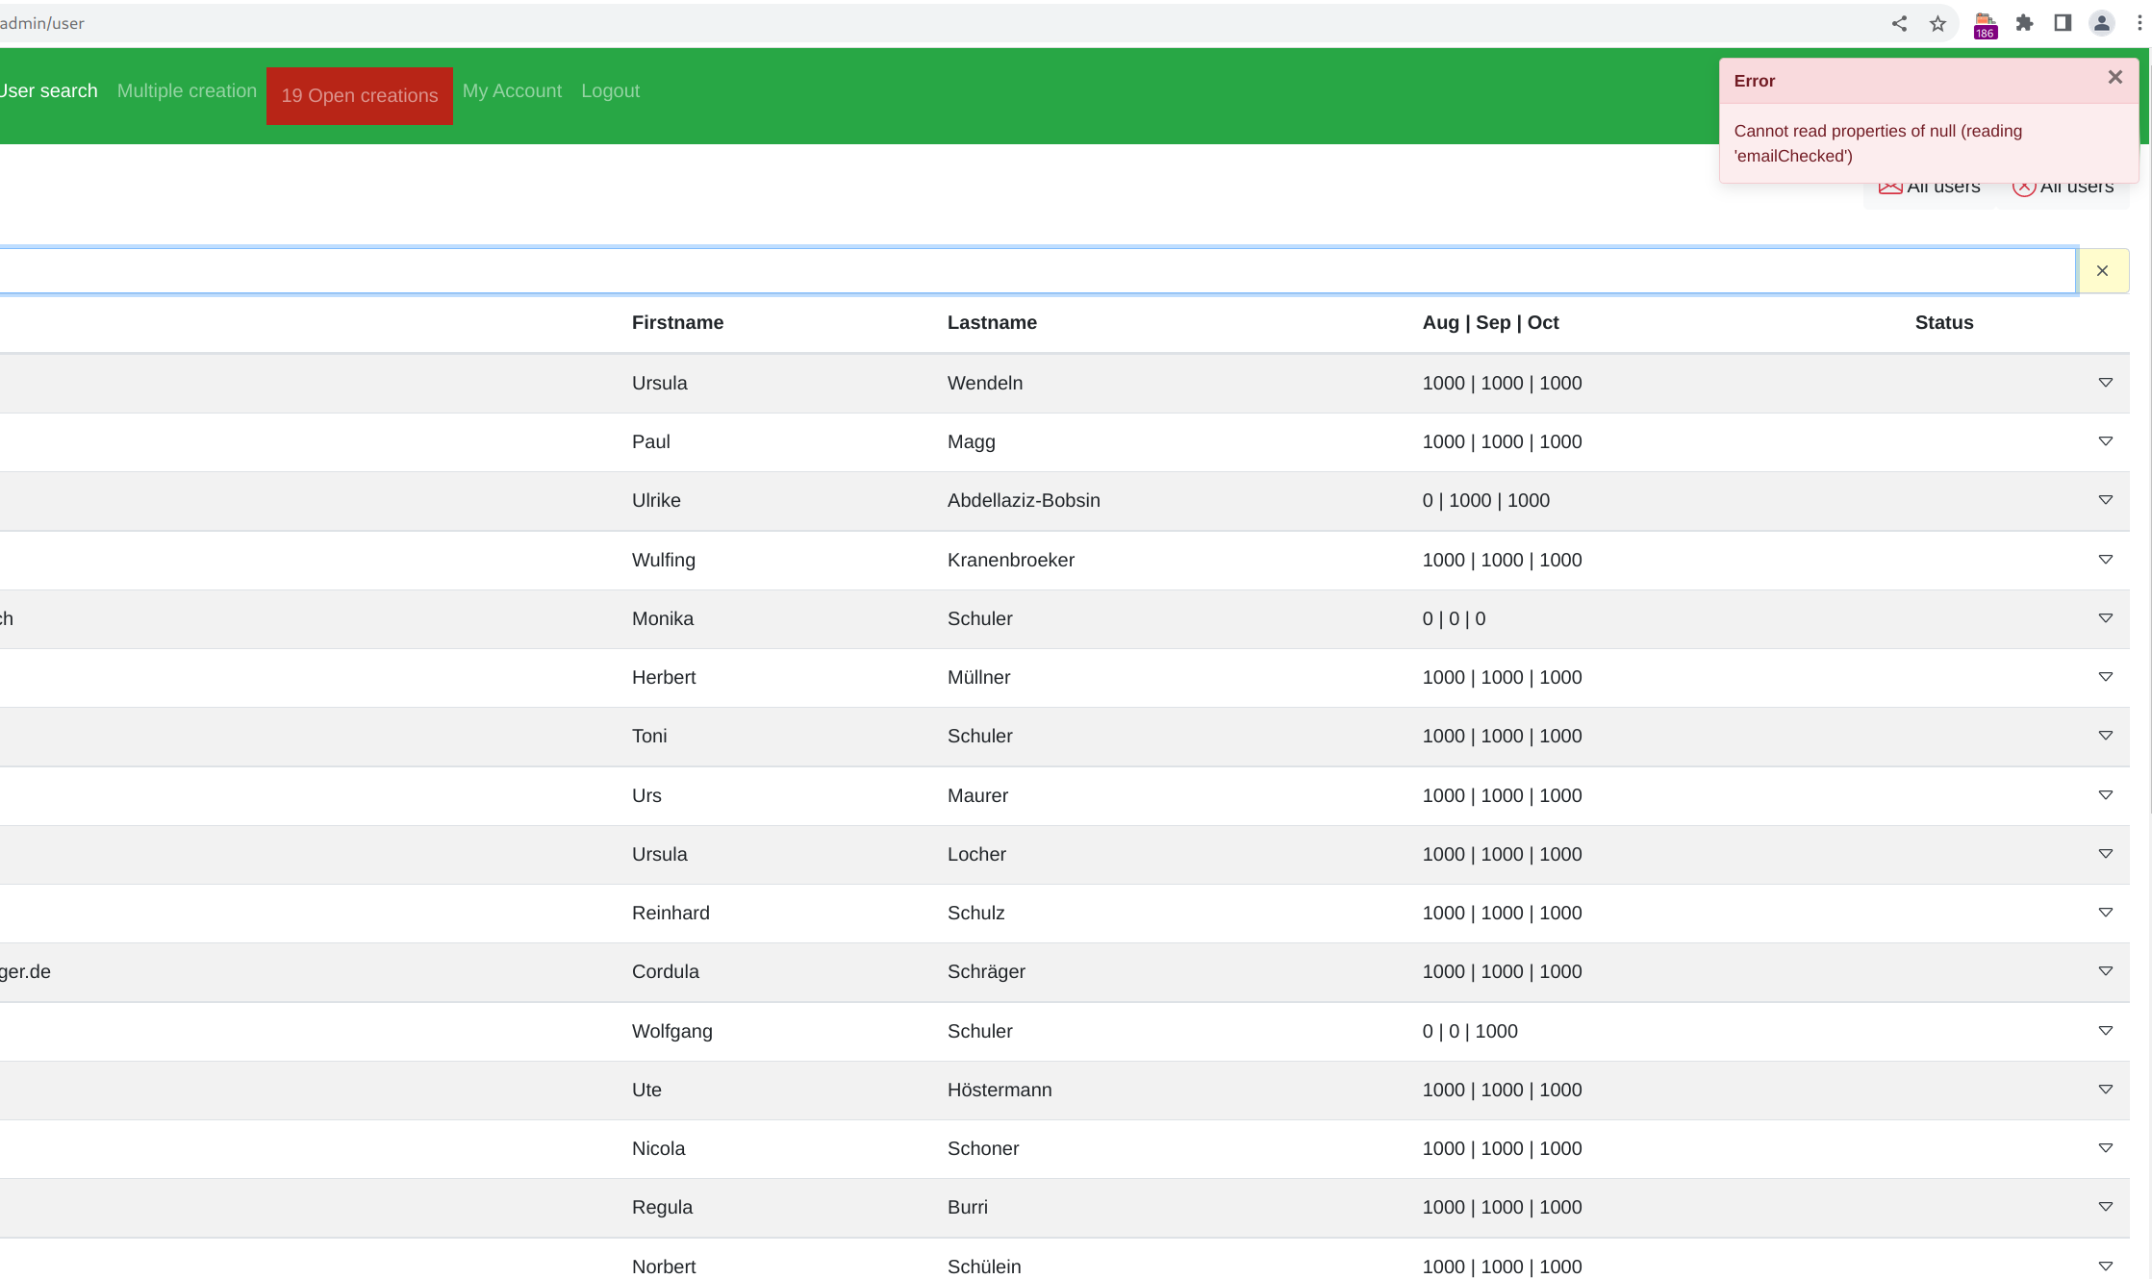The image size is (2152, 1279).
Task: Open the browser extensions puzzle icon
Action: (x=2024, y=24)
